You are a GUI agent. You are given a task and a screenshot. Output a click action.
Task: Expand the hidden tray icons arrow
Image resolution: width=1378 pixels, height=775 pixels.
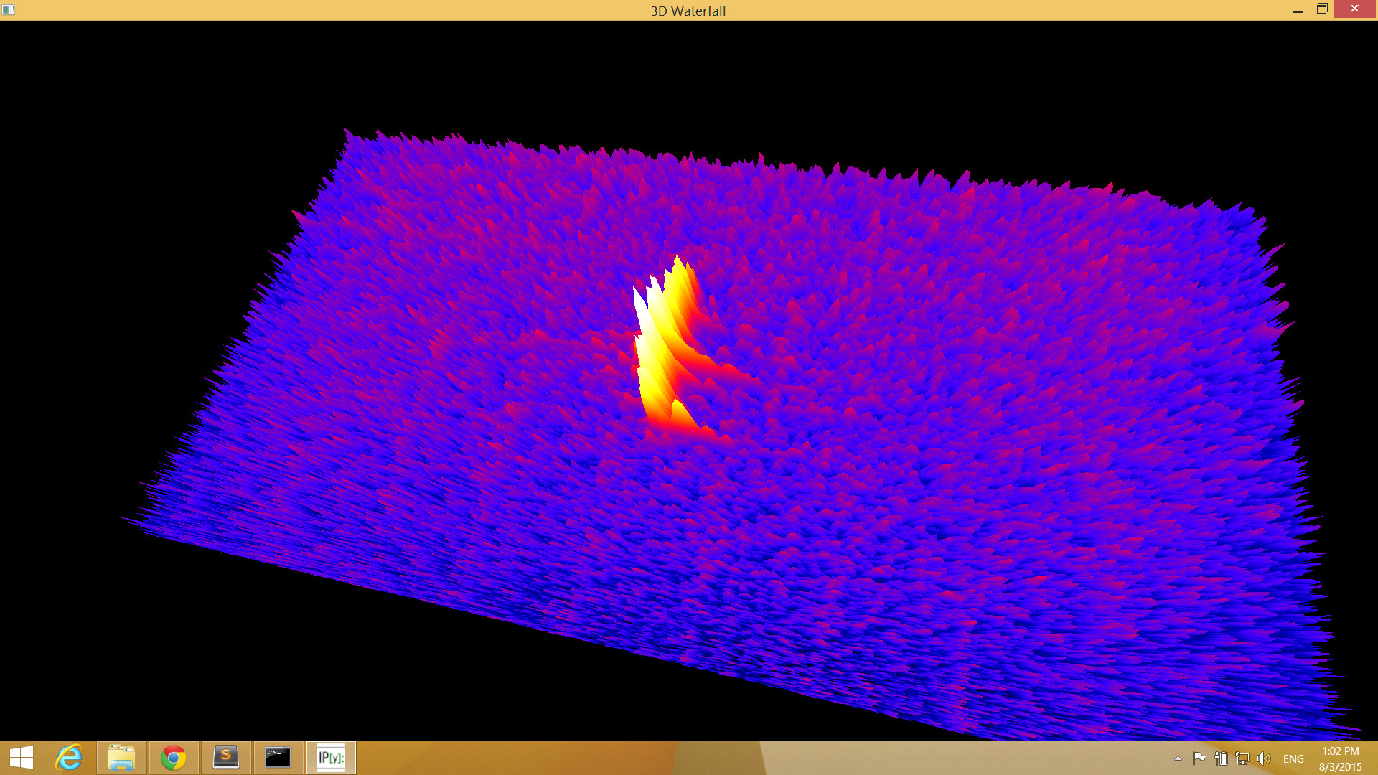point(1178,758)
